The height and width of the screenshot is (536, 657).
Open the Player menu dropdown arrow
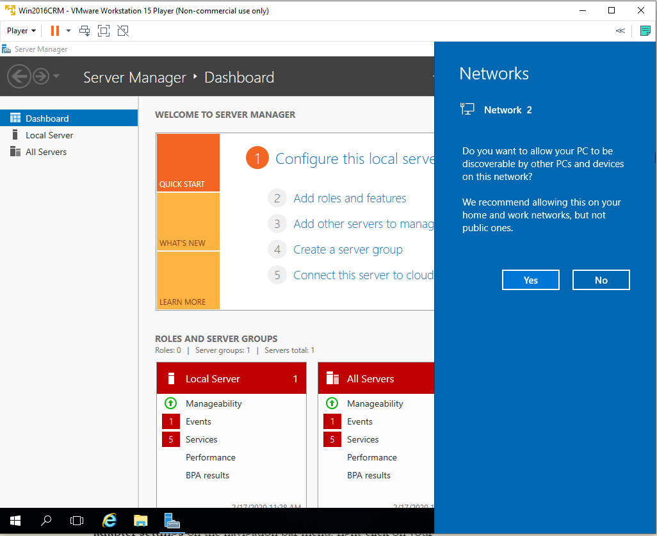point(33,30)
